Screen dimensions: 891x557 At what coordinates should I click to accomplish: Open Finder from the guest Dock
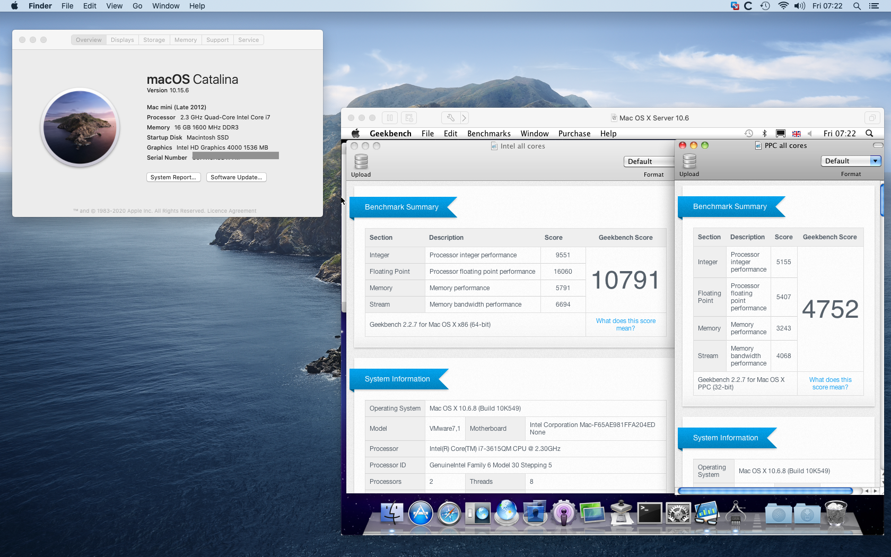coord(392,513)
